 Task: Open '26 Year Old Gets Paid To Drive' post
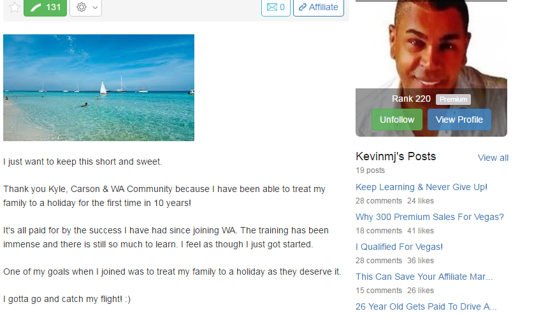tap(426, 307)
